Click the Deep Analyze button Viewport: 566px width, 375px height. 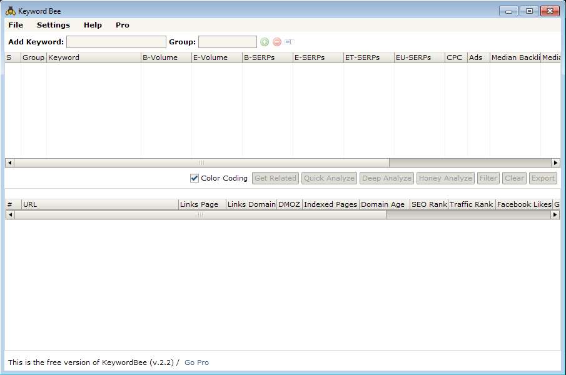coord(387,178)
